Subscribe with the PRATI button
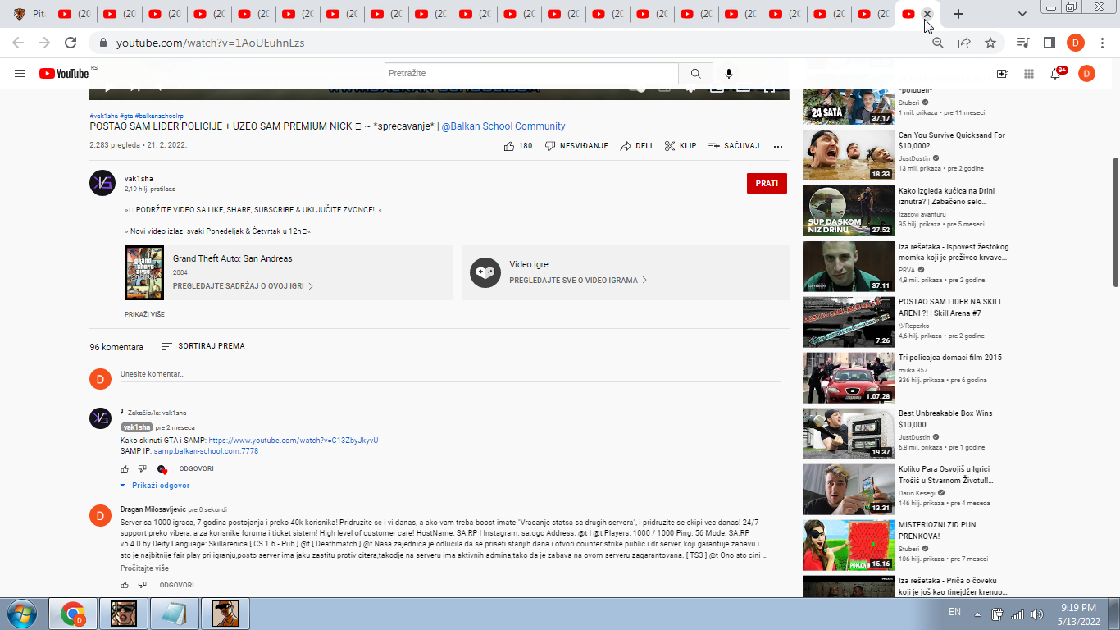The width and height of the screenshot is (1120, 630). point(767,184)
